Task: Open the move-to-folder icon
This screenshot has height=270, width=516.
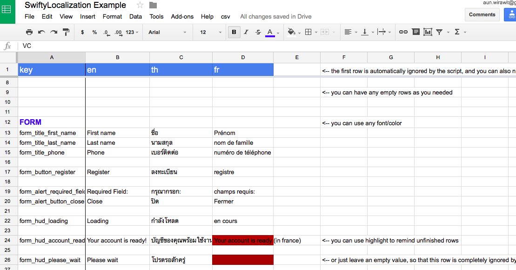Action: pyautogui.click(x=153, y=5)
